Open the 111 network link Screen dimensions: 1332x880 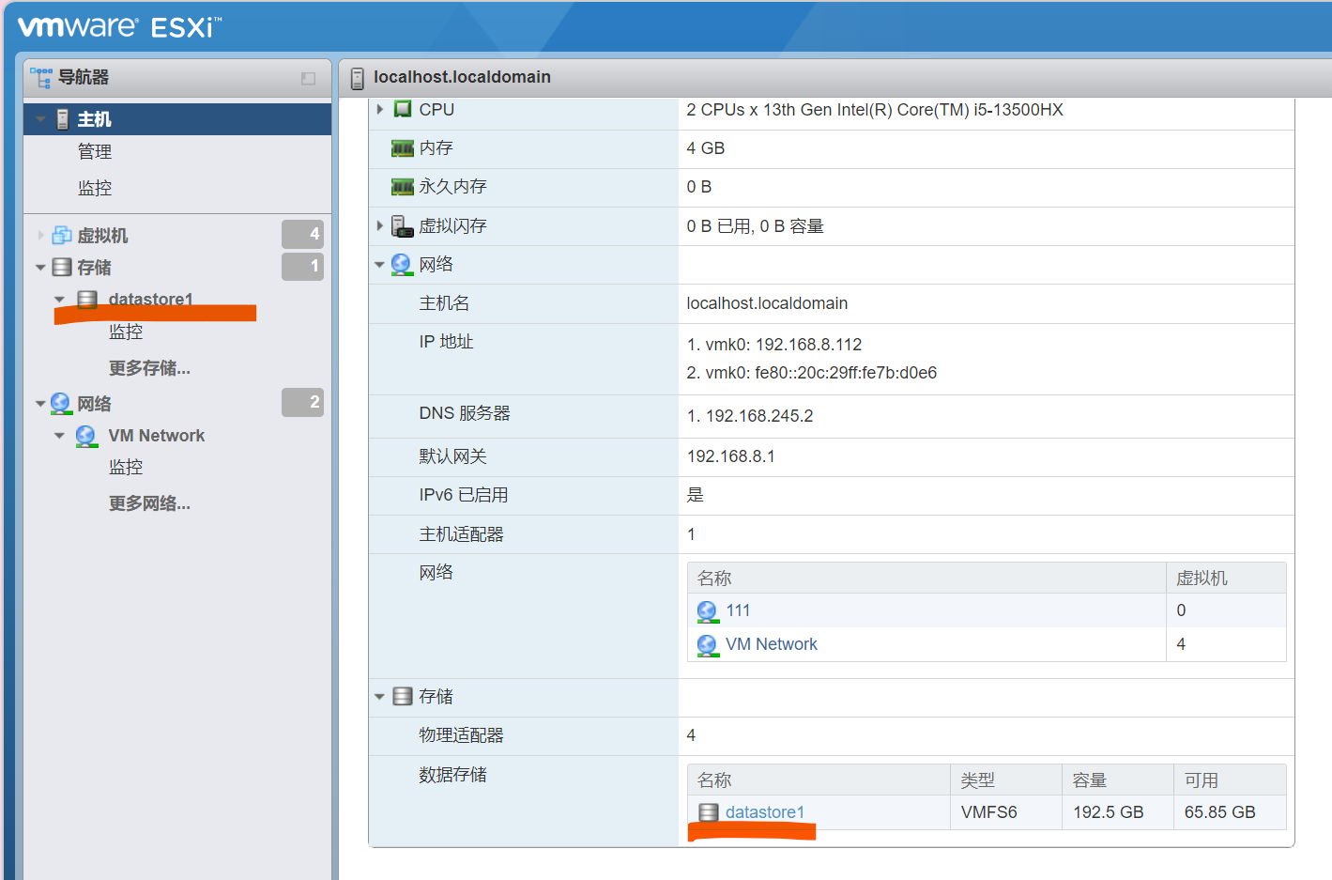coord(738,610)
